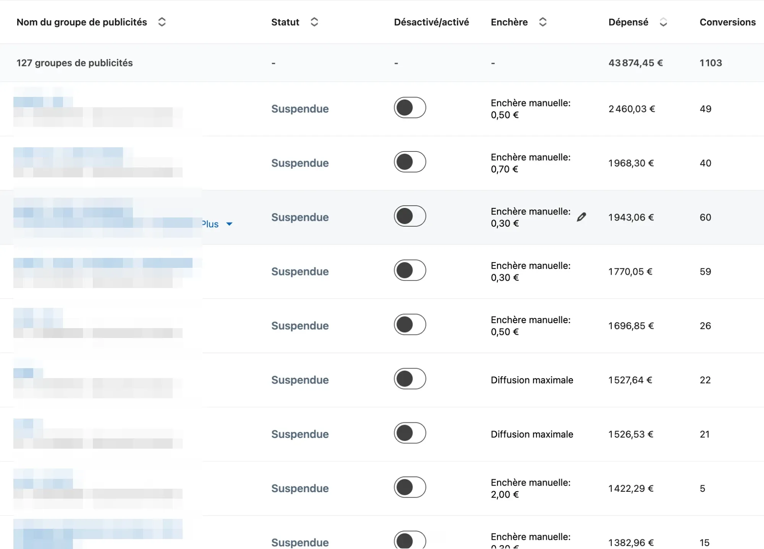
Task: Click conversions value 59
Action: (x=705, y=272)
